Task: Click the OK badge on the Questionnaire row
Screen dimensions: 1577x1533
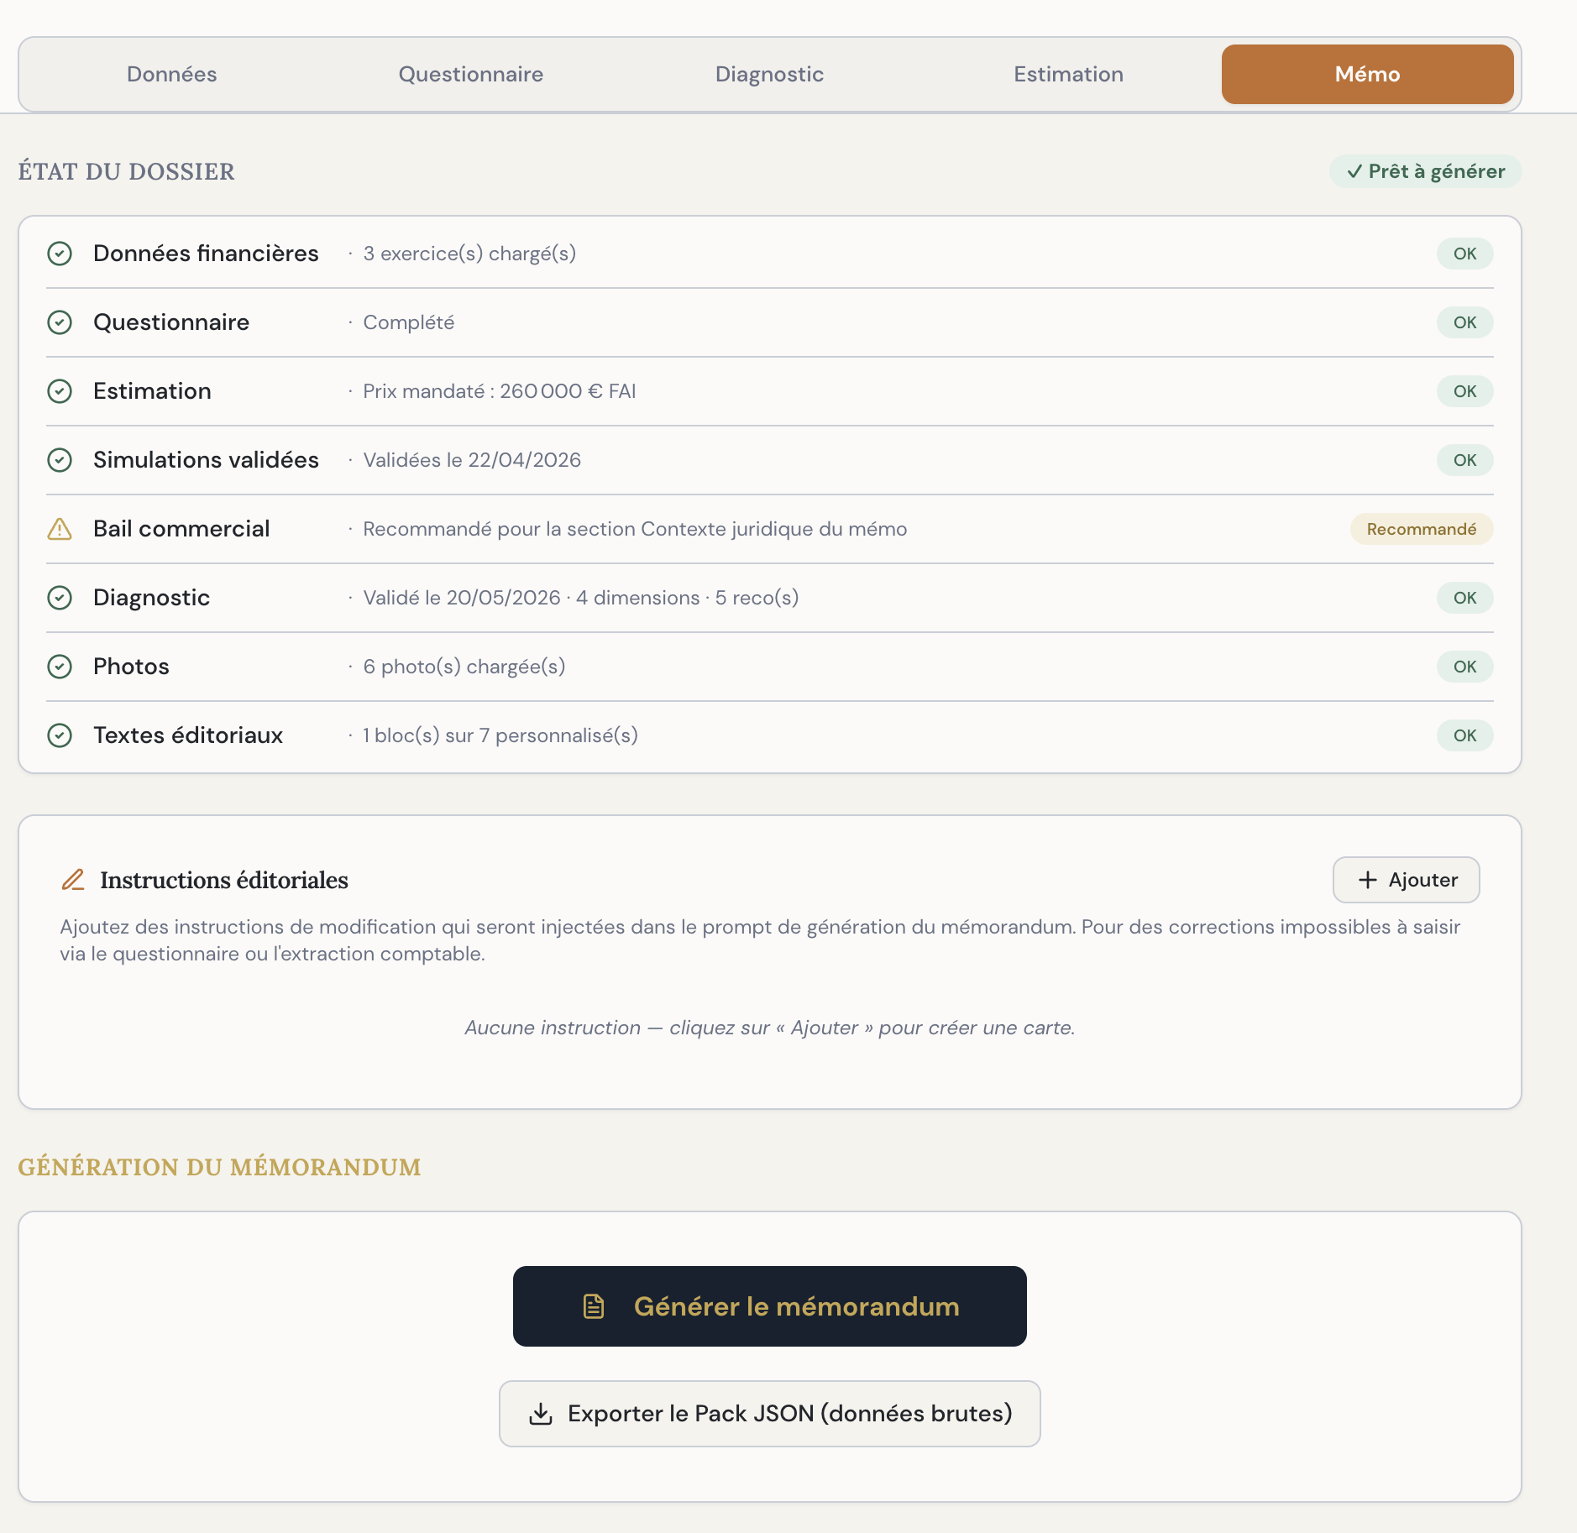Action: [x=1465, y=322]
